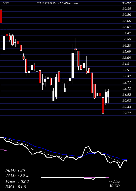Click the 5MA : 31.8 readout
This screenshot has width=136, height=191.
(x=16, y=187)
